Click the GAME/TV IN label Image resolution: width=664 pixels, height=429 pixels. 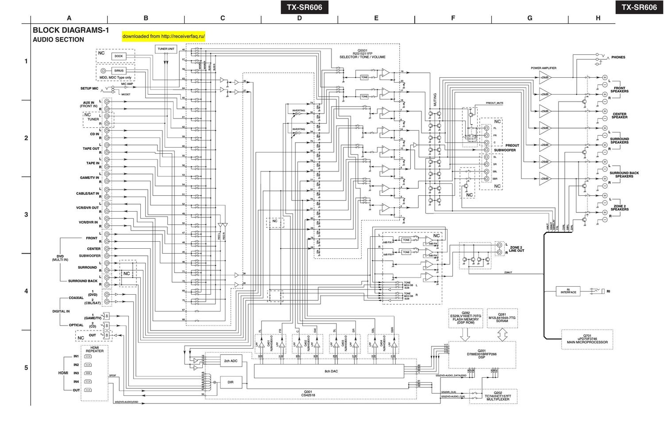tap(89, 178)
